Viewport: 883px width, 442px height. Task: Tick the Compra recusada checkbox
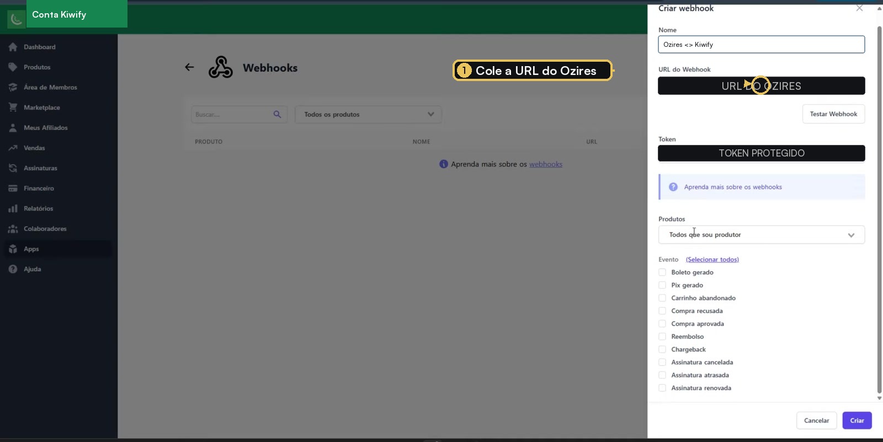click(x=662, y=311)
